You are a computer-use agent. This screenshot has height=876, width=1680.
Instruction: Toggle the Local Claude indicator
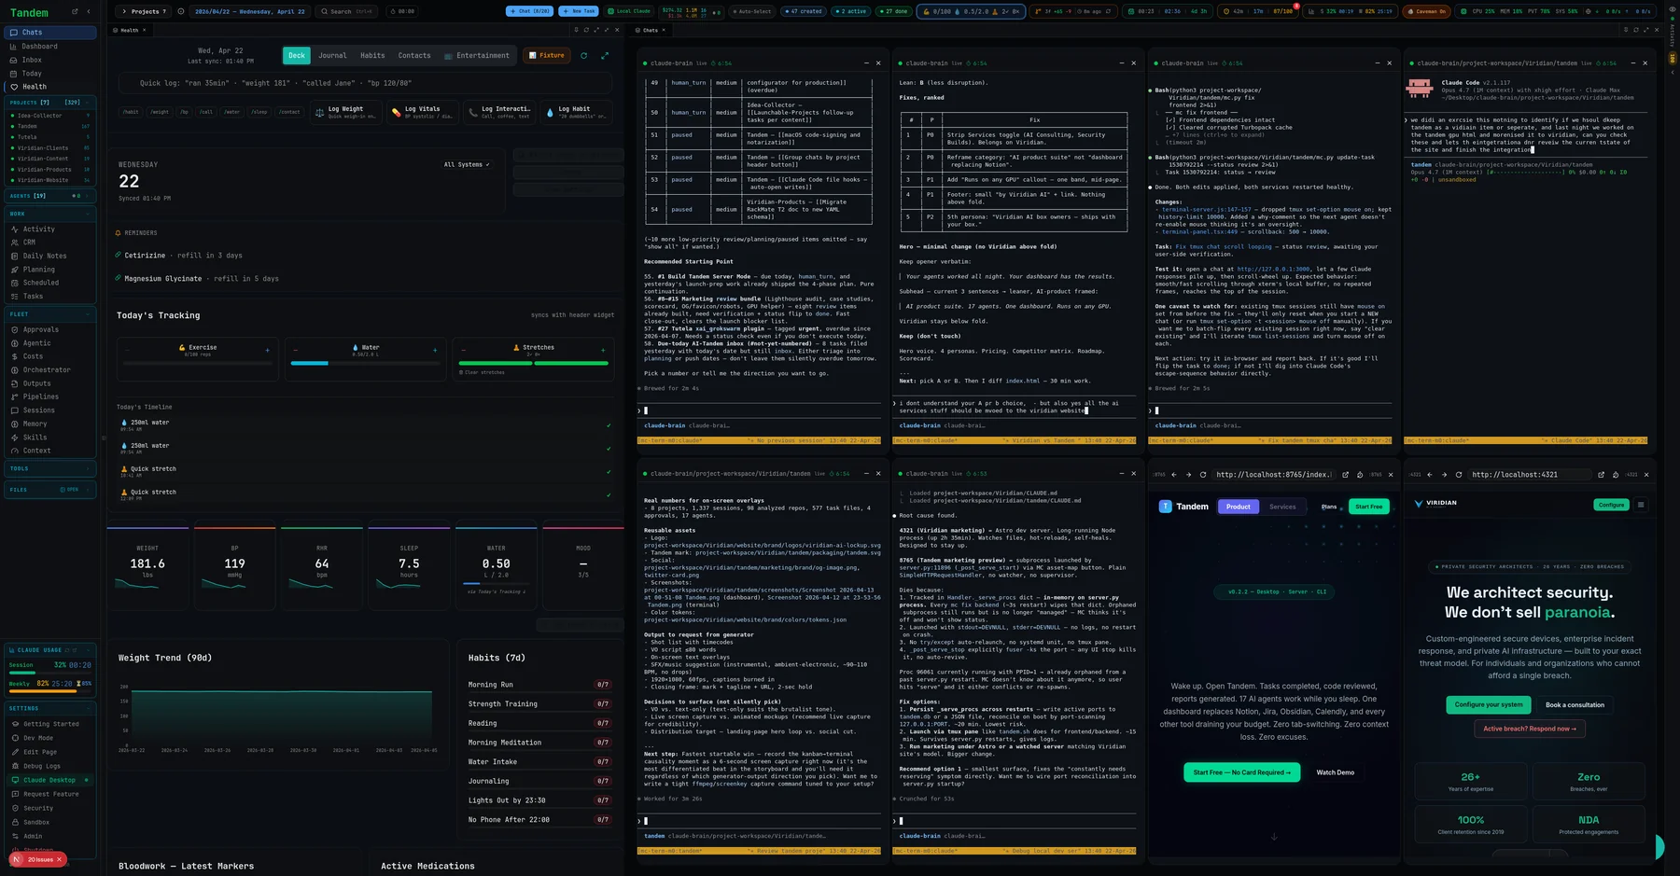click(630, 11)
